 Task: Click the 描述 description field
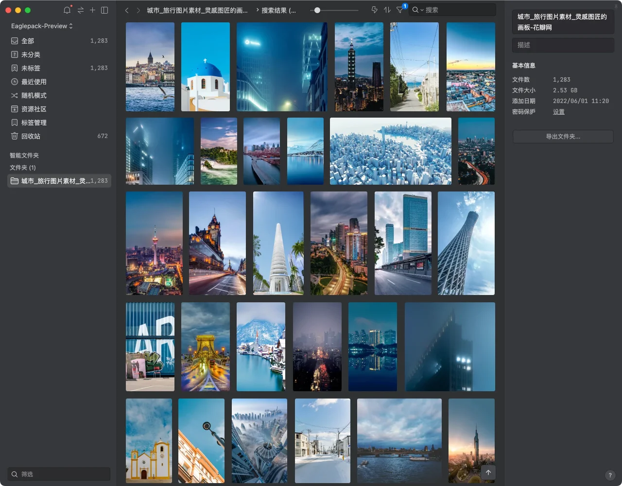[563, 45]
